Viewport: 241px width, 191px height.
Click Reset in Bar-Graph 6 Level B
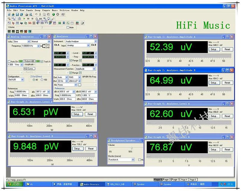click(x=227, y=150)
